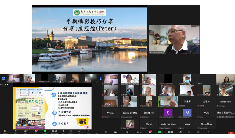235x138 pixels.
Task: Expand audio options caret beside the microphone
Action: (109, 132)
